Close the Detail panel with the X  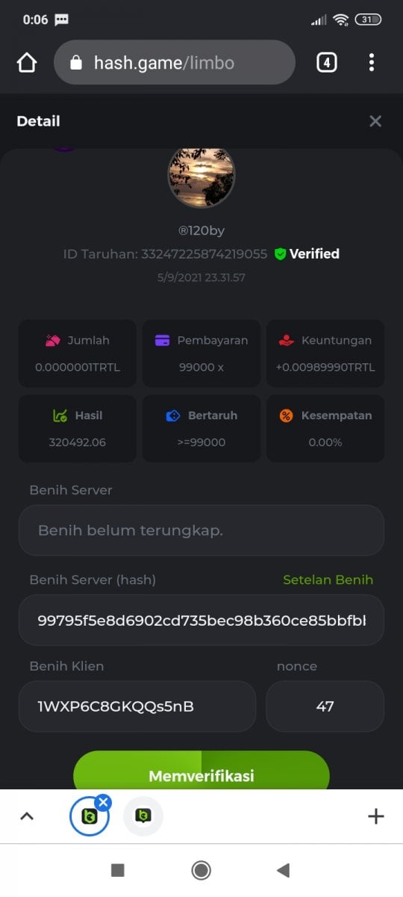(x=375, y=121)
